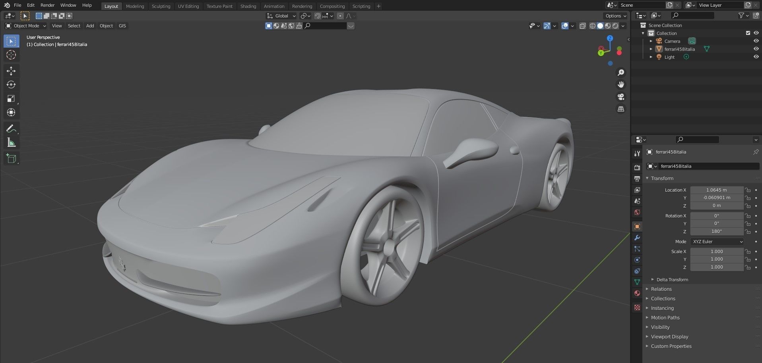
Task: Open the Texture properties checker tab
Action: [x=637, y=307]
